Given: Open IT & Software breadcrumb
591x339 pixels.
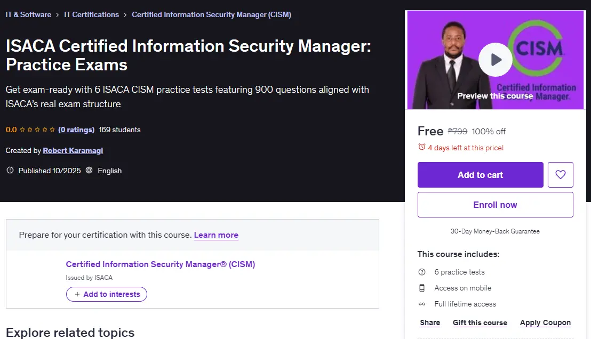Looking at the screenshot, I should tap(28, 15).
